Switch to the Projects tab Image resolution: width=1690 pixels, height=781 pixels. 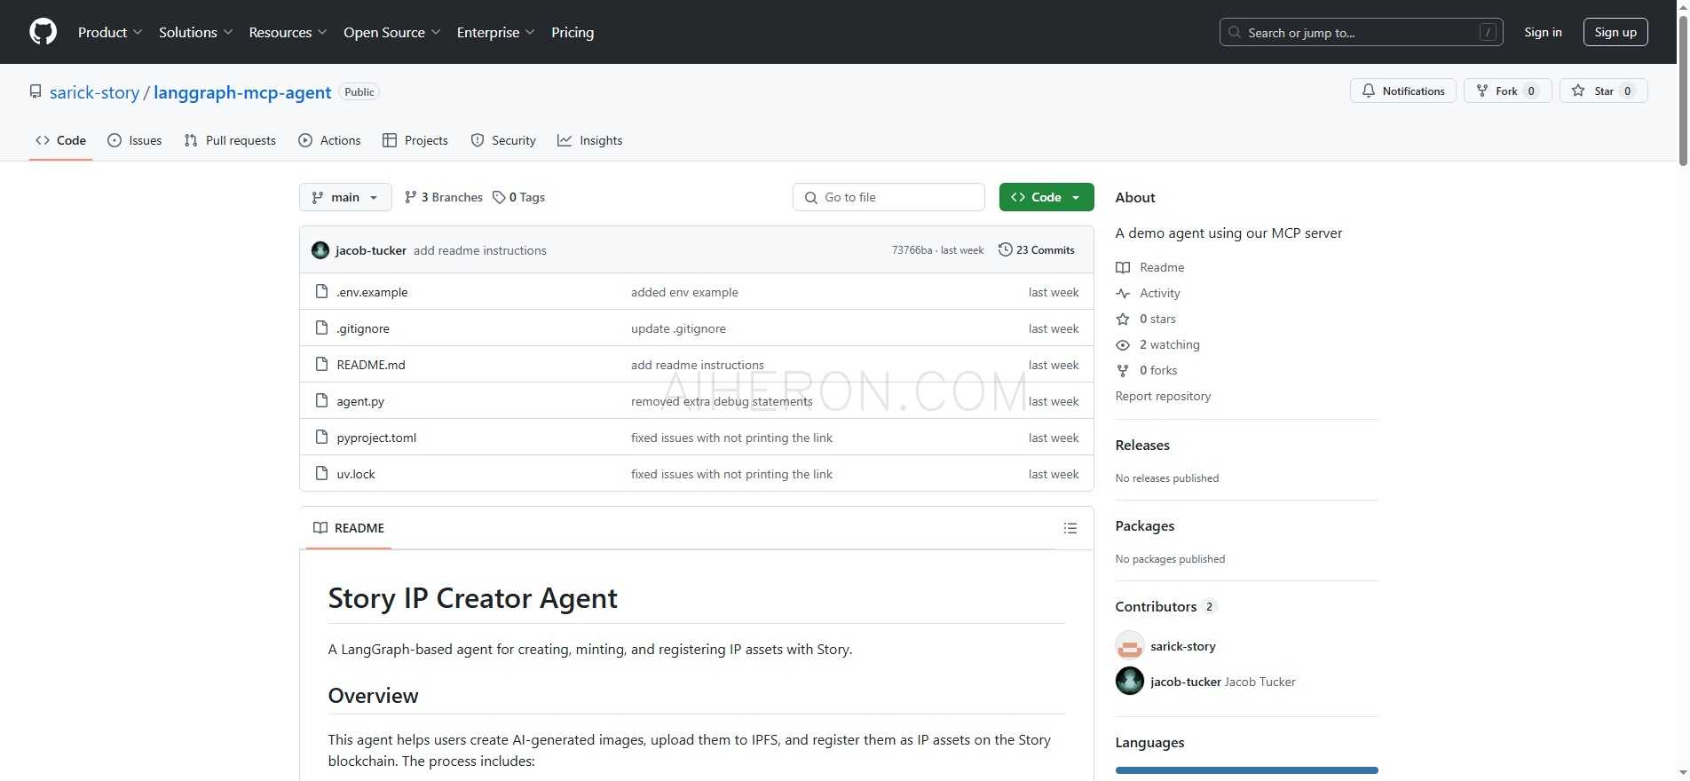(415, 140)
